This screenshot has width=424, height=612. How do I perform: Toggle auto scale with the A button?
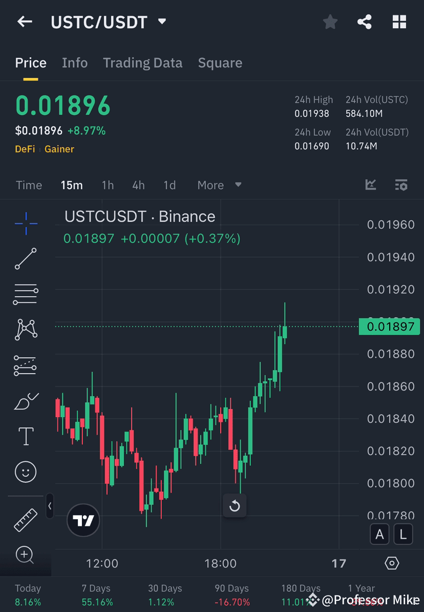(379, 534)
